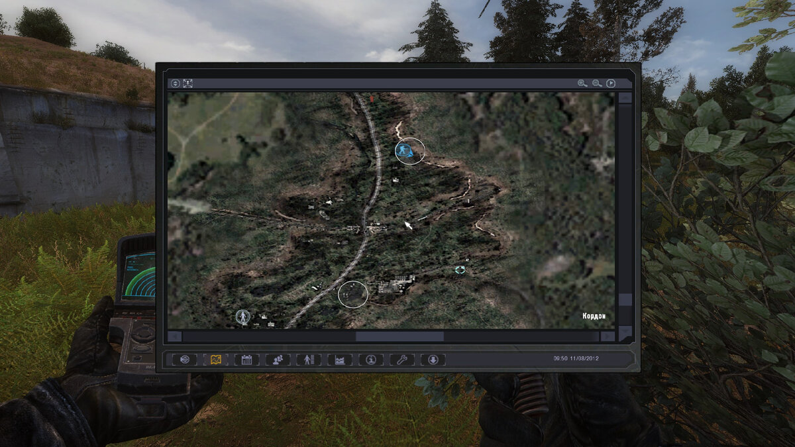Click the 11/08/2012 date and time readout
The image size is (795, 447).
[576, 358]
